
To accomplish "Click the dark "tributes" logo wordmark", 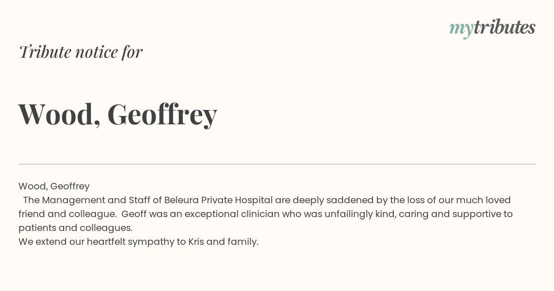I will tap(504, 27).
